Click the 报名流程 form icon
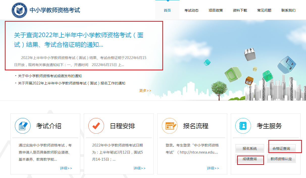The width and height of the screenshot is (306, 178). 170,126
